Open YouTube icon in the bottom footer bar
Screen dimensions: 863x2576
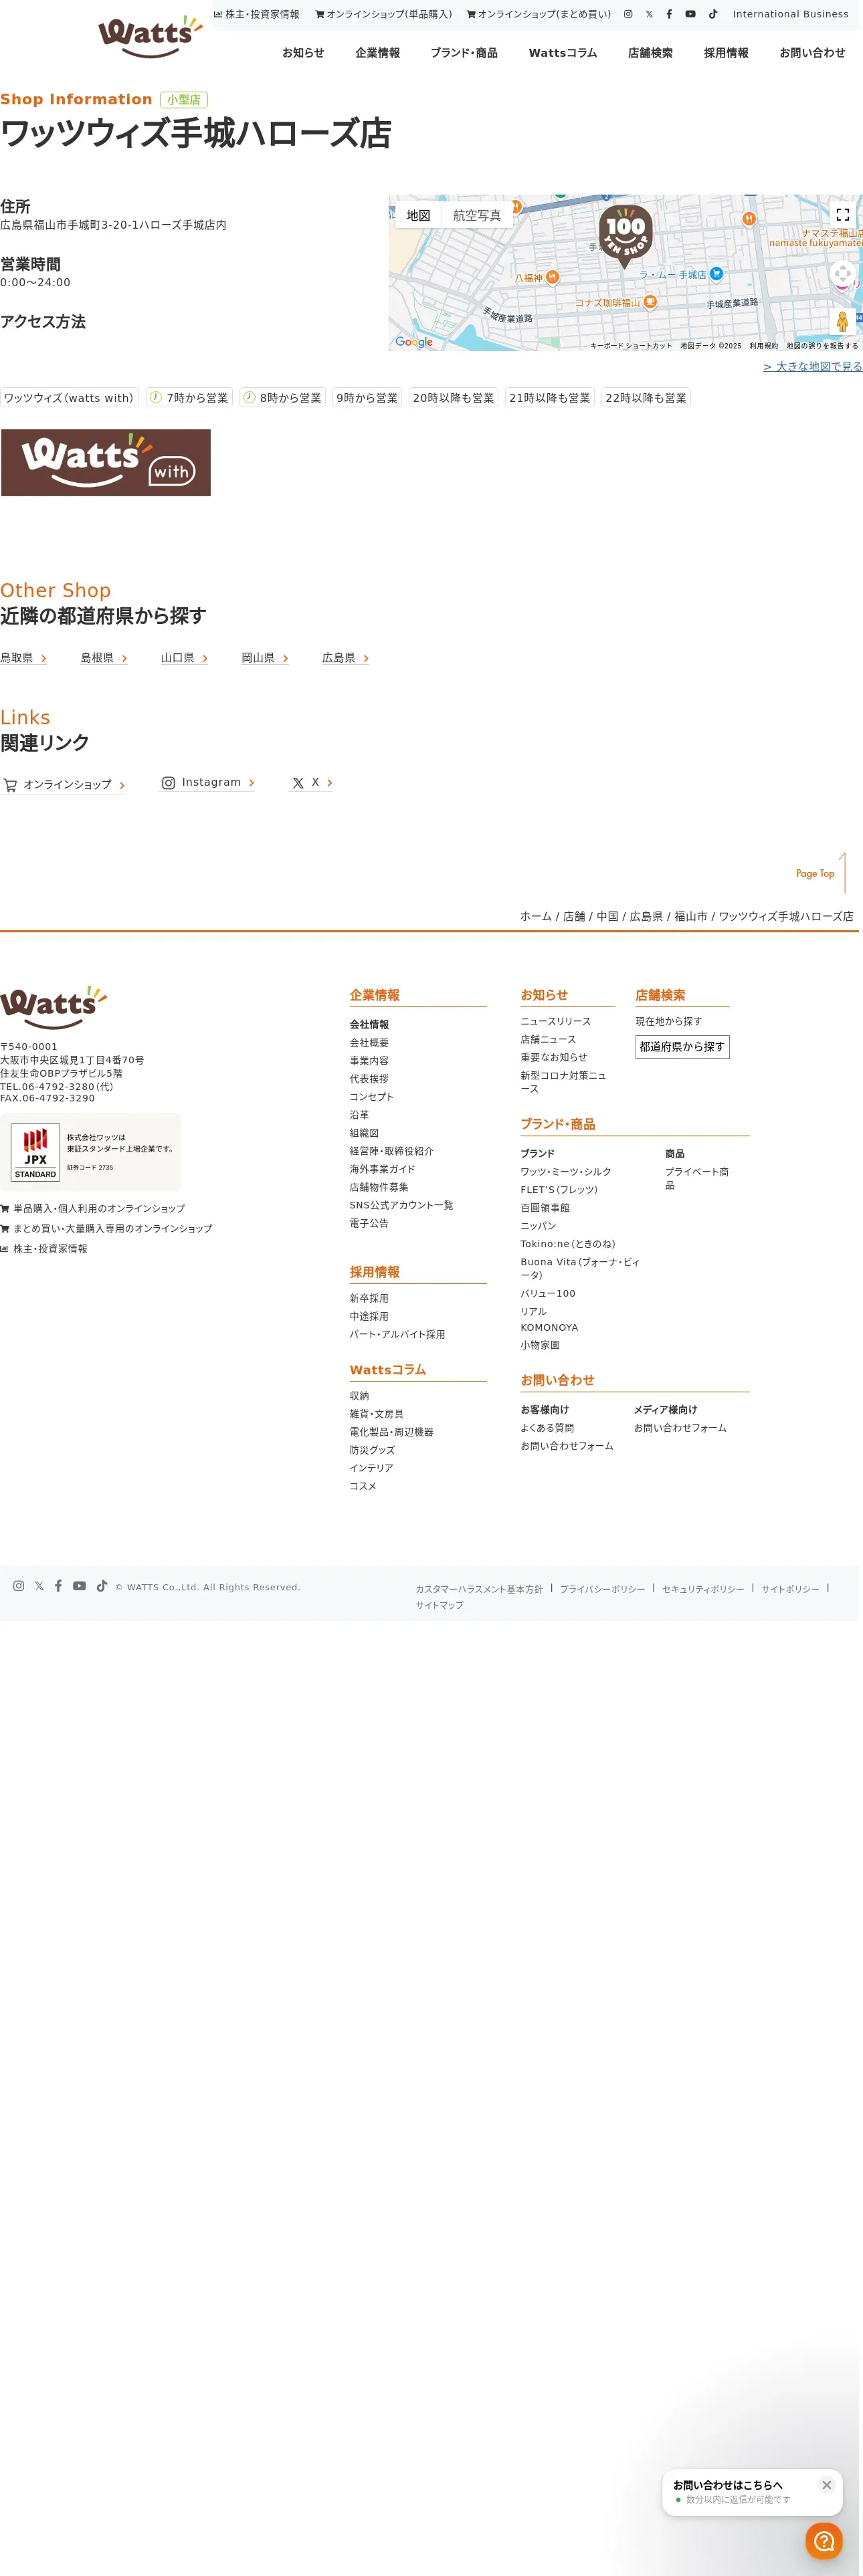click(79, 1585)
